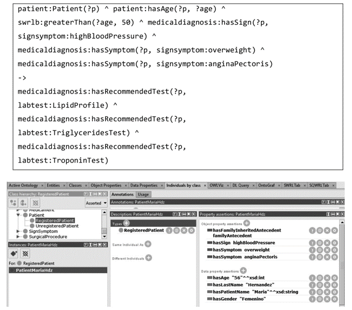This screenshot has height=310, width=352.
Task: Add new data property assertion
Action: point(243,270)
